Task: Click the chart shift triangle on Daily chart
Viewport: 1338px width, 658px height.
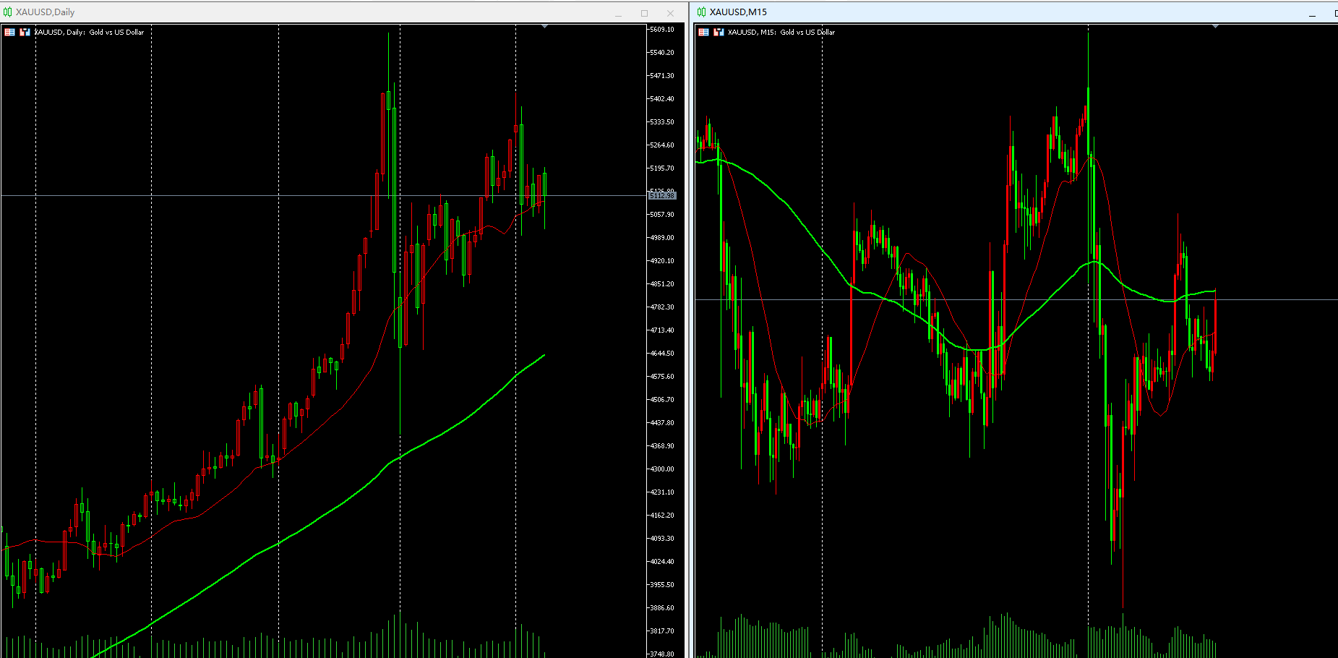Action: point(544,27)
